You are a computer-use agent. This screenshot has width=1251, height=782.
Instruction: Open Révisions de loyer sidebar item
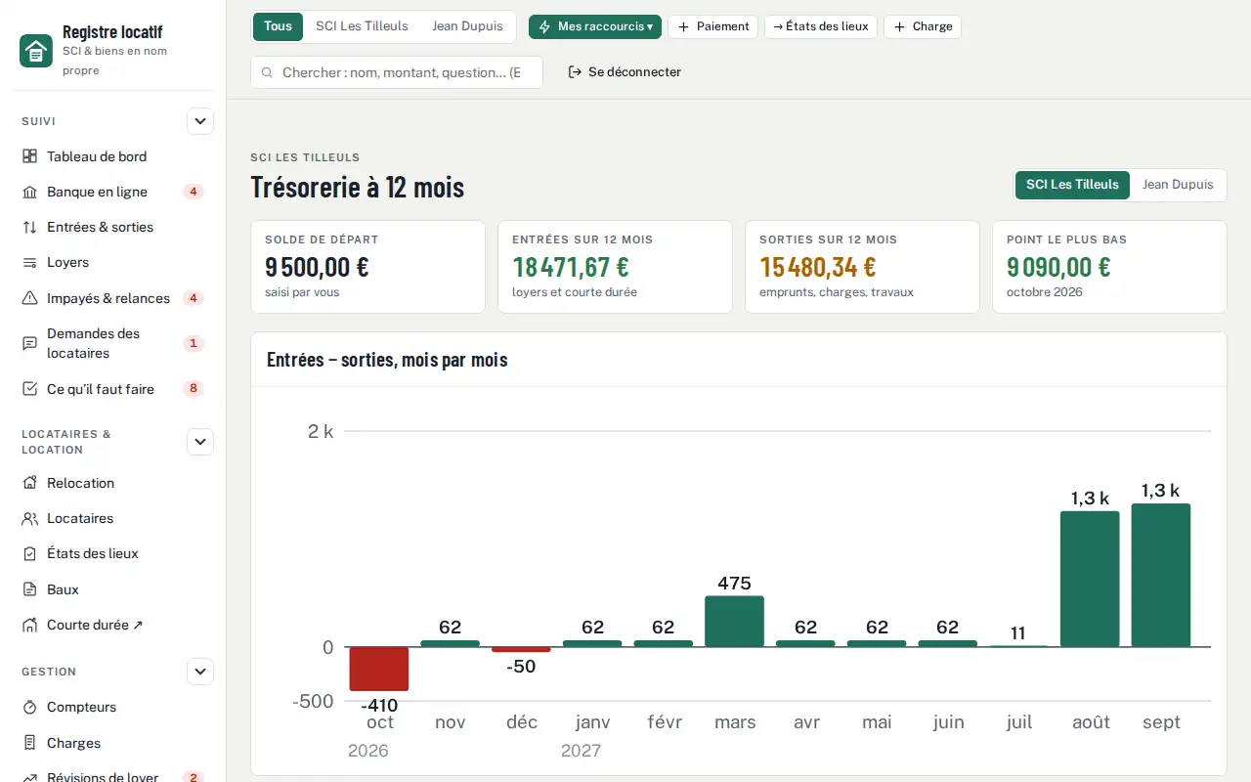[112, 777]
